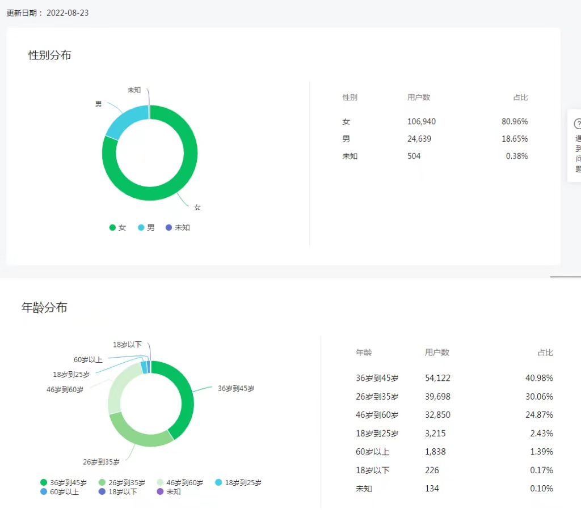Viewport: 581px width, 522px height.
Task: Toggle 46岁到60岁 legend item
Action: (x=180, y=483)
